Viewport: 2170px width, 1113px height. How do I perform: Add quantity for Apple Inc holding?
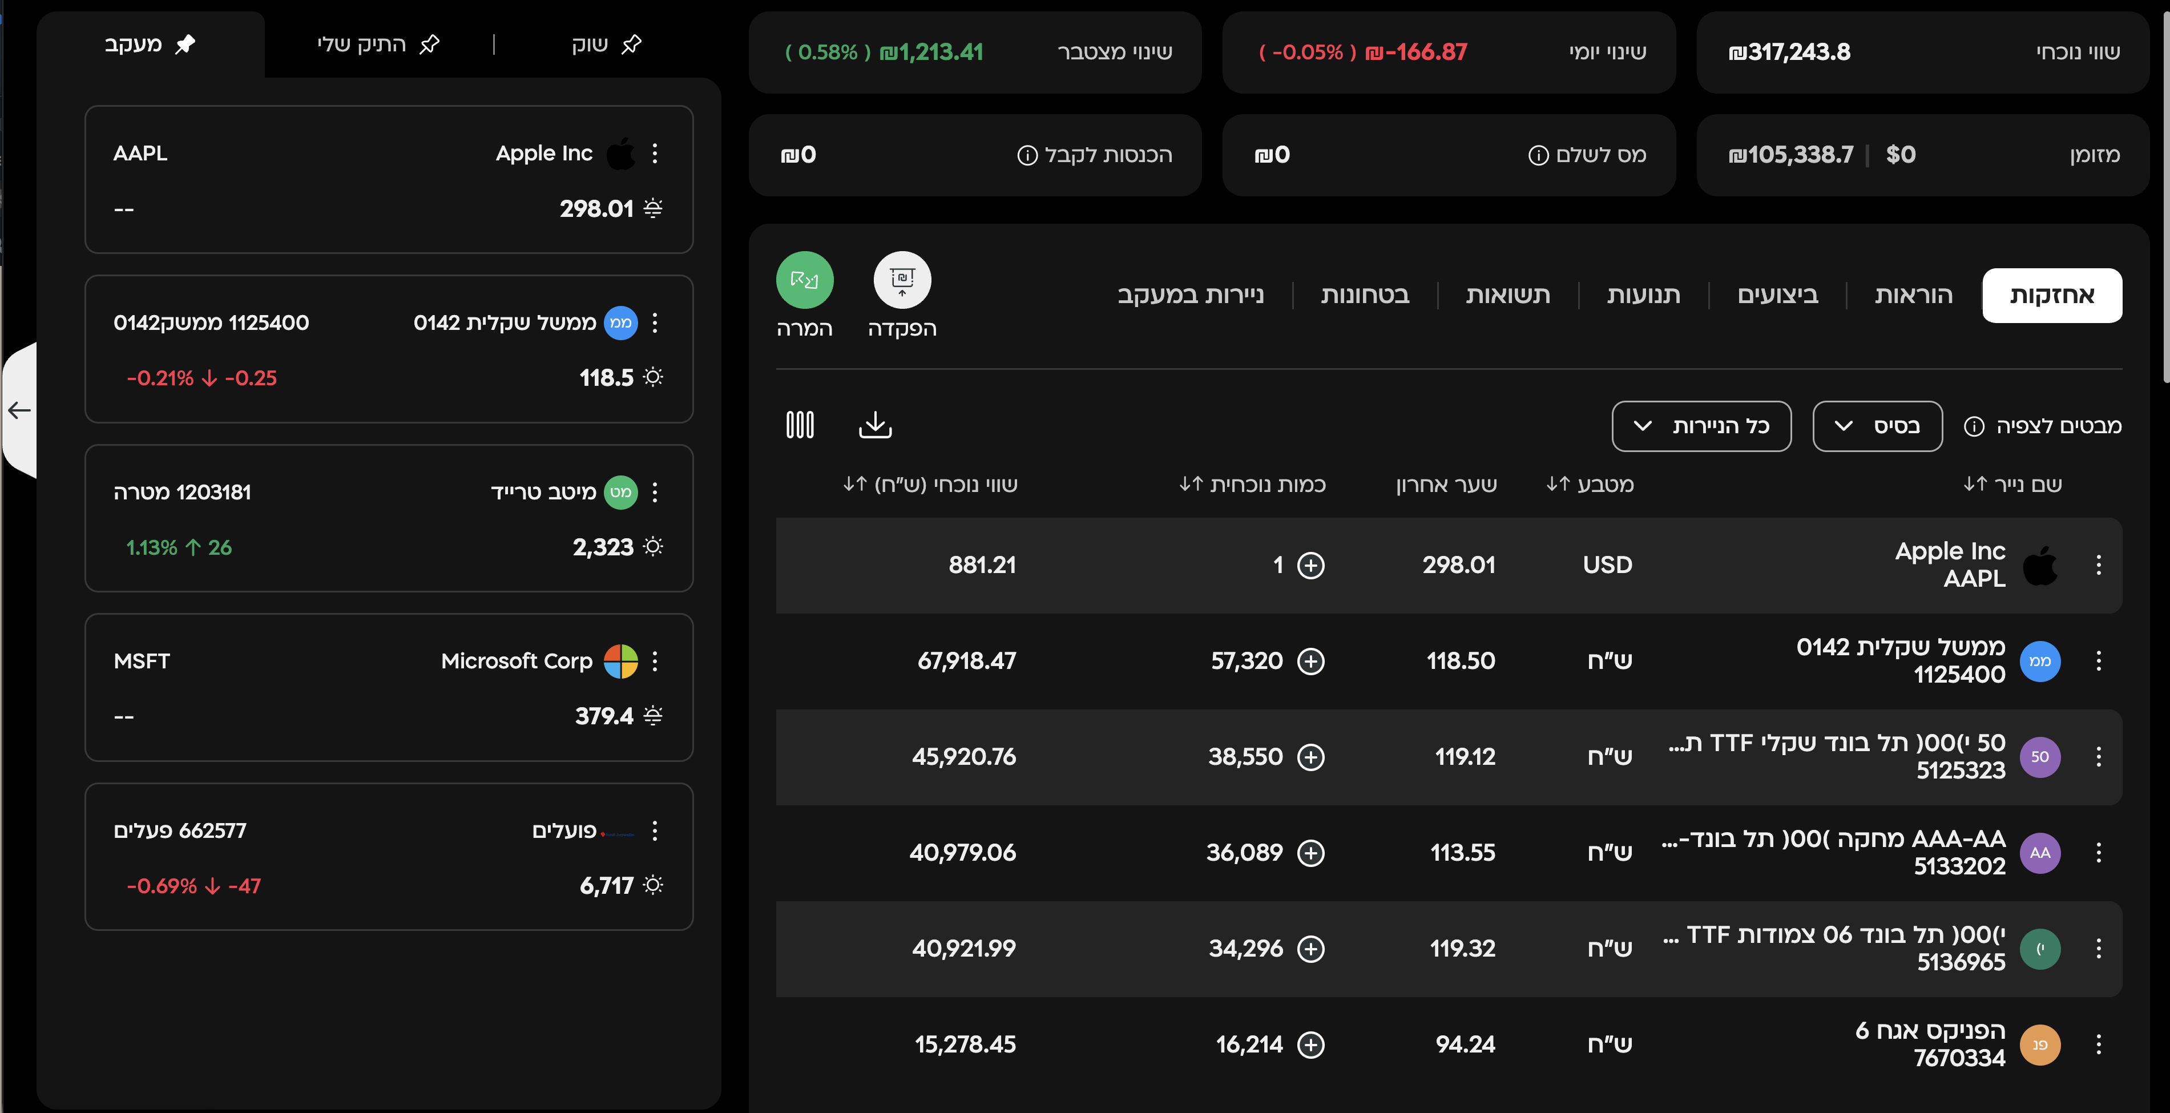tap(1311, 564)
